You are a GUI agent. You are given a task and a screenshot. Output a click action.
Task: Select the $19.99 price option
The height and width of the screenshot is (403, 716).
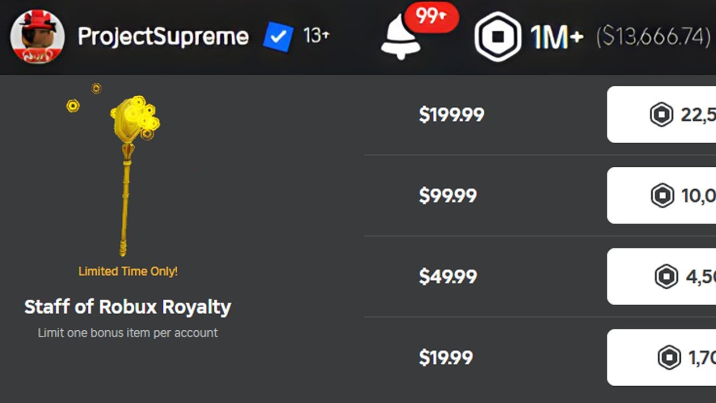coord(446,358)
